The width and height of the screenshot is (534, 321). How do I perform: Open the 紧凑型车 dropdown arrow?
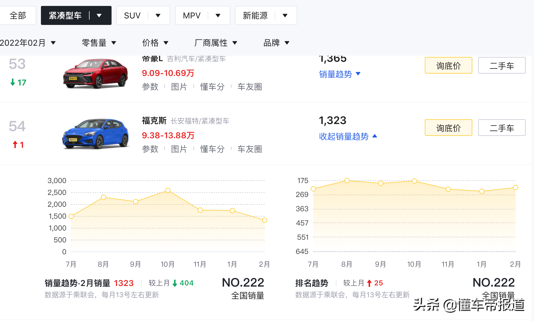pos(99,15)
